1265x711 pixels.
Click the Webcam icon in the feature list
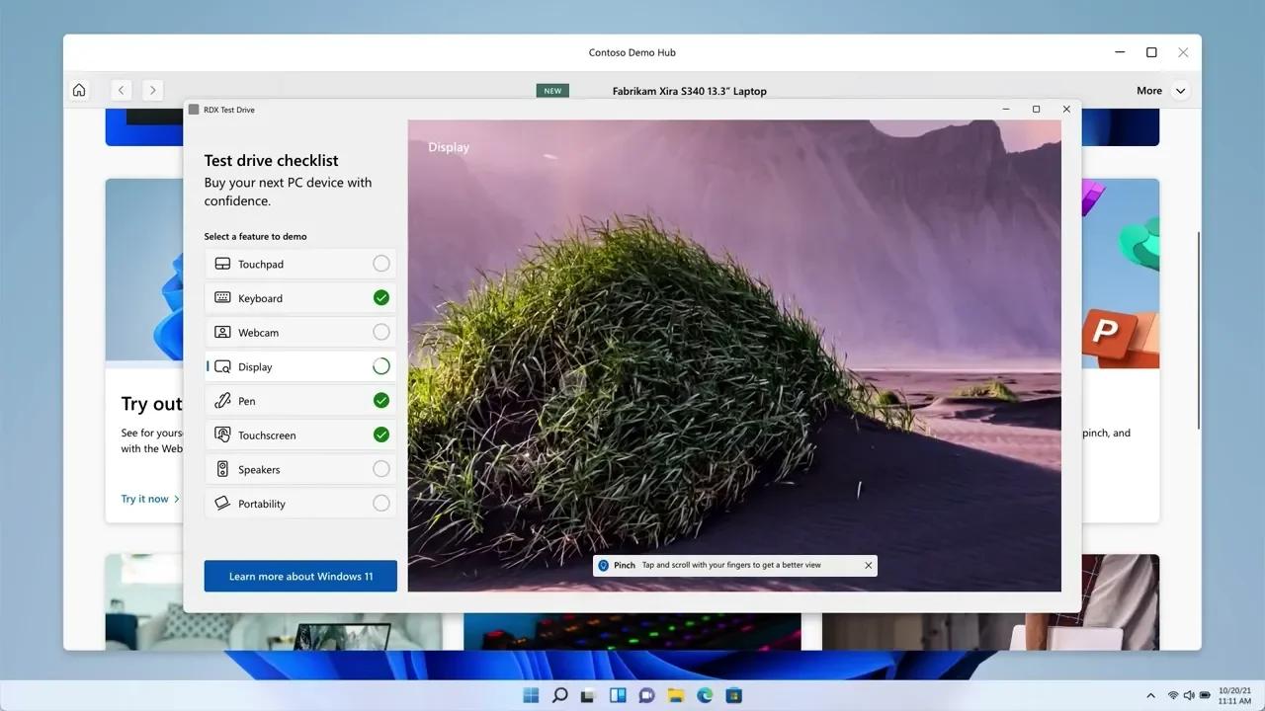click(x=221, y=332)
